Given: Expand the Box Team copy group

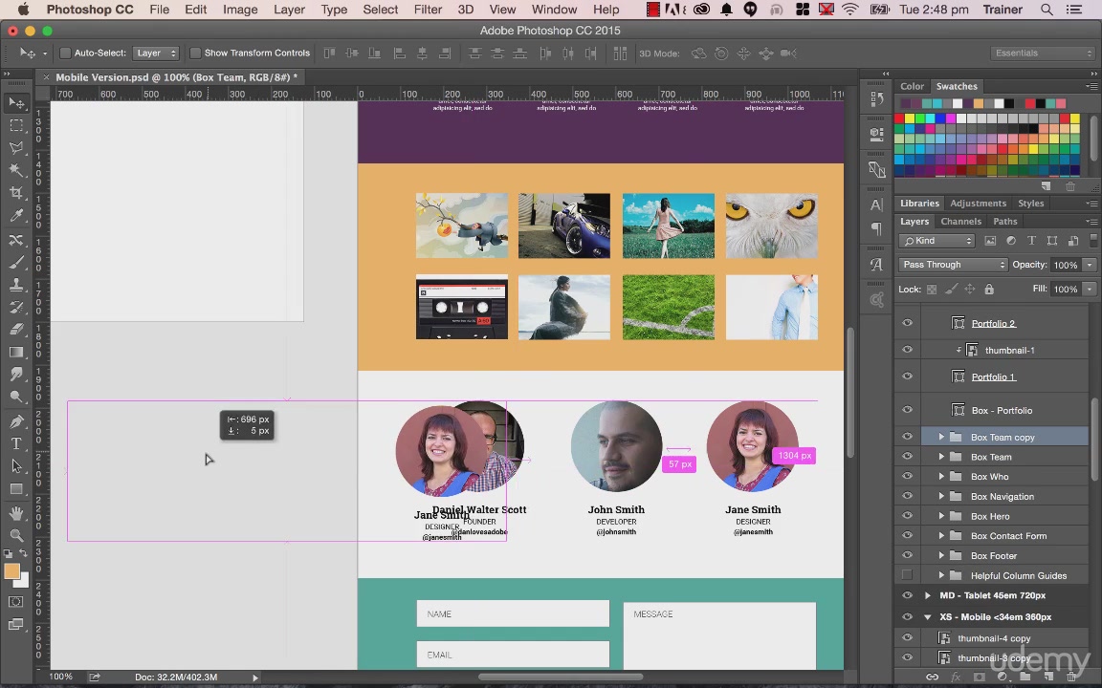Looking at the screenshot, I should point(941,437).
